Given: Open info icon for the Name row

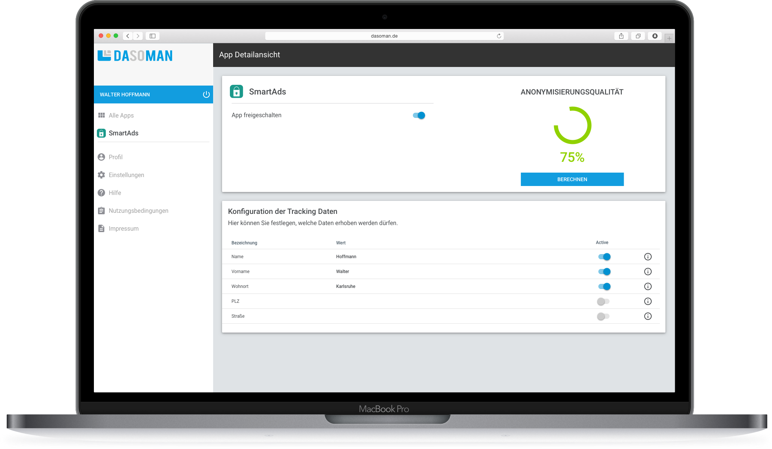Looking at the screenshot, I should click(x=648, y=257).
